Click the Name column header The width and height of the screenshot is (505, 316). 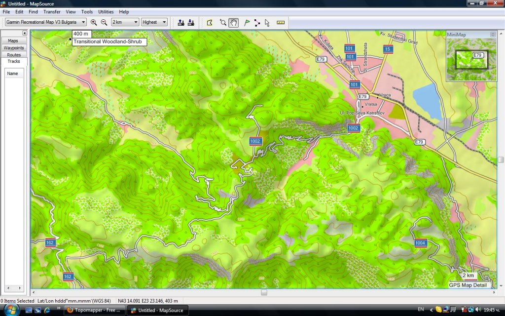13,74
